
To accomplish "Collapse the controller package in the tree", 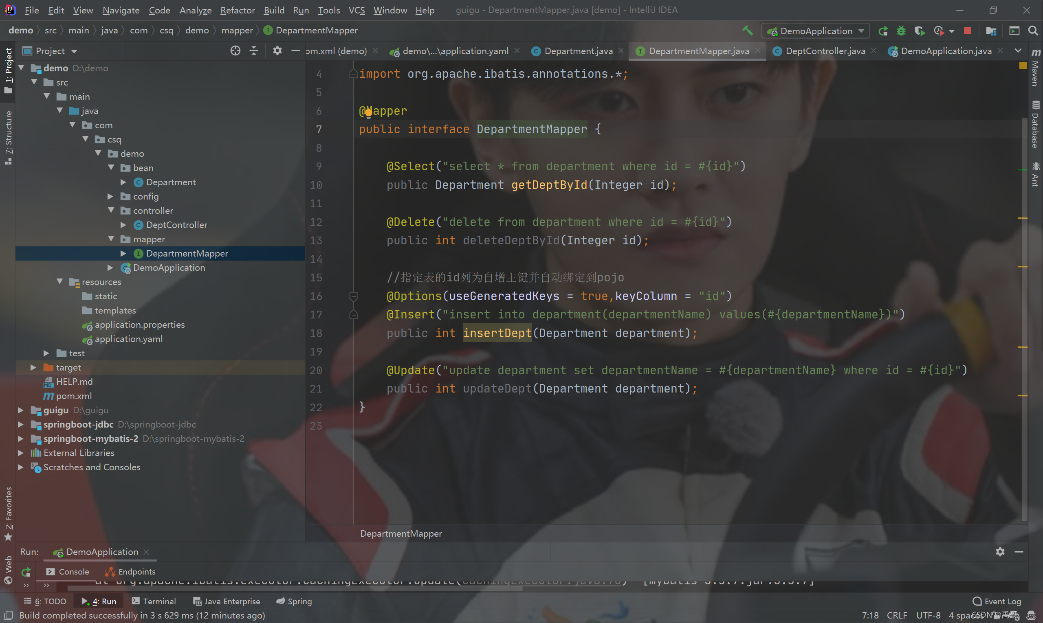I will (x=110, y=211).
